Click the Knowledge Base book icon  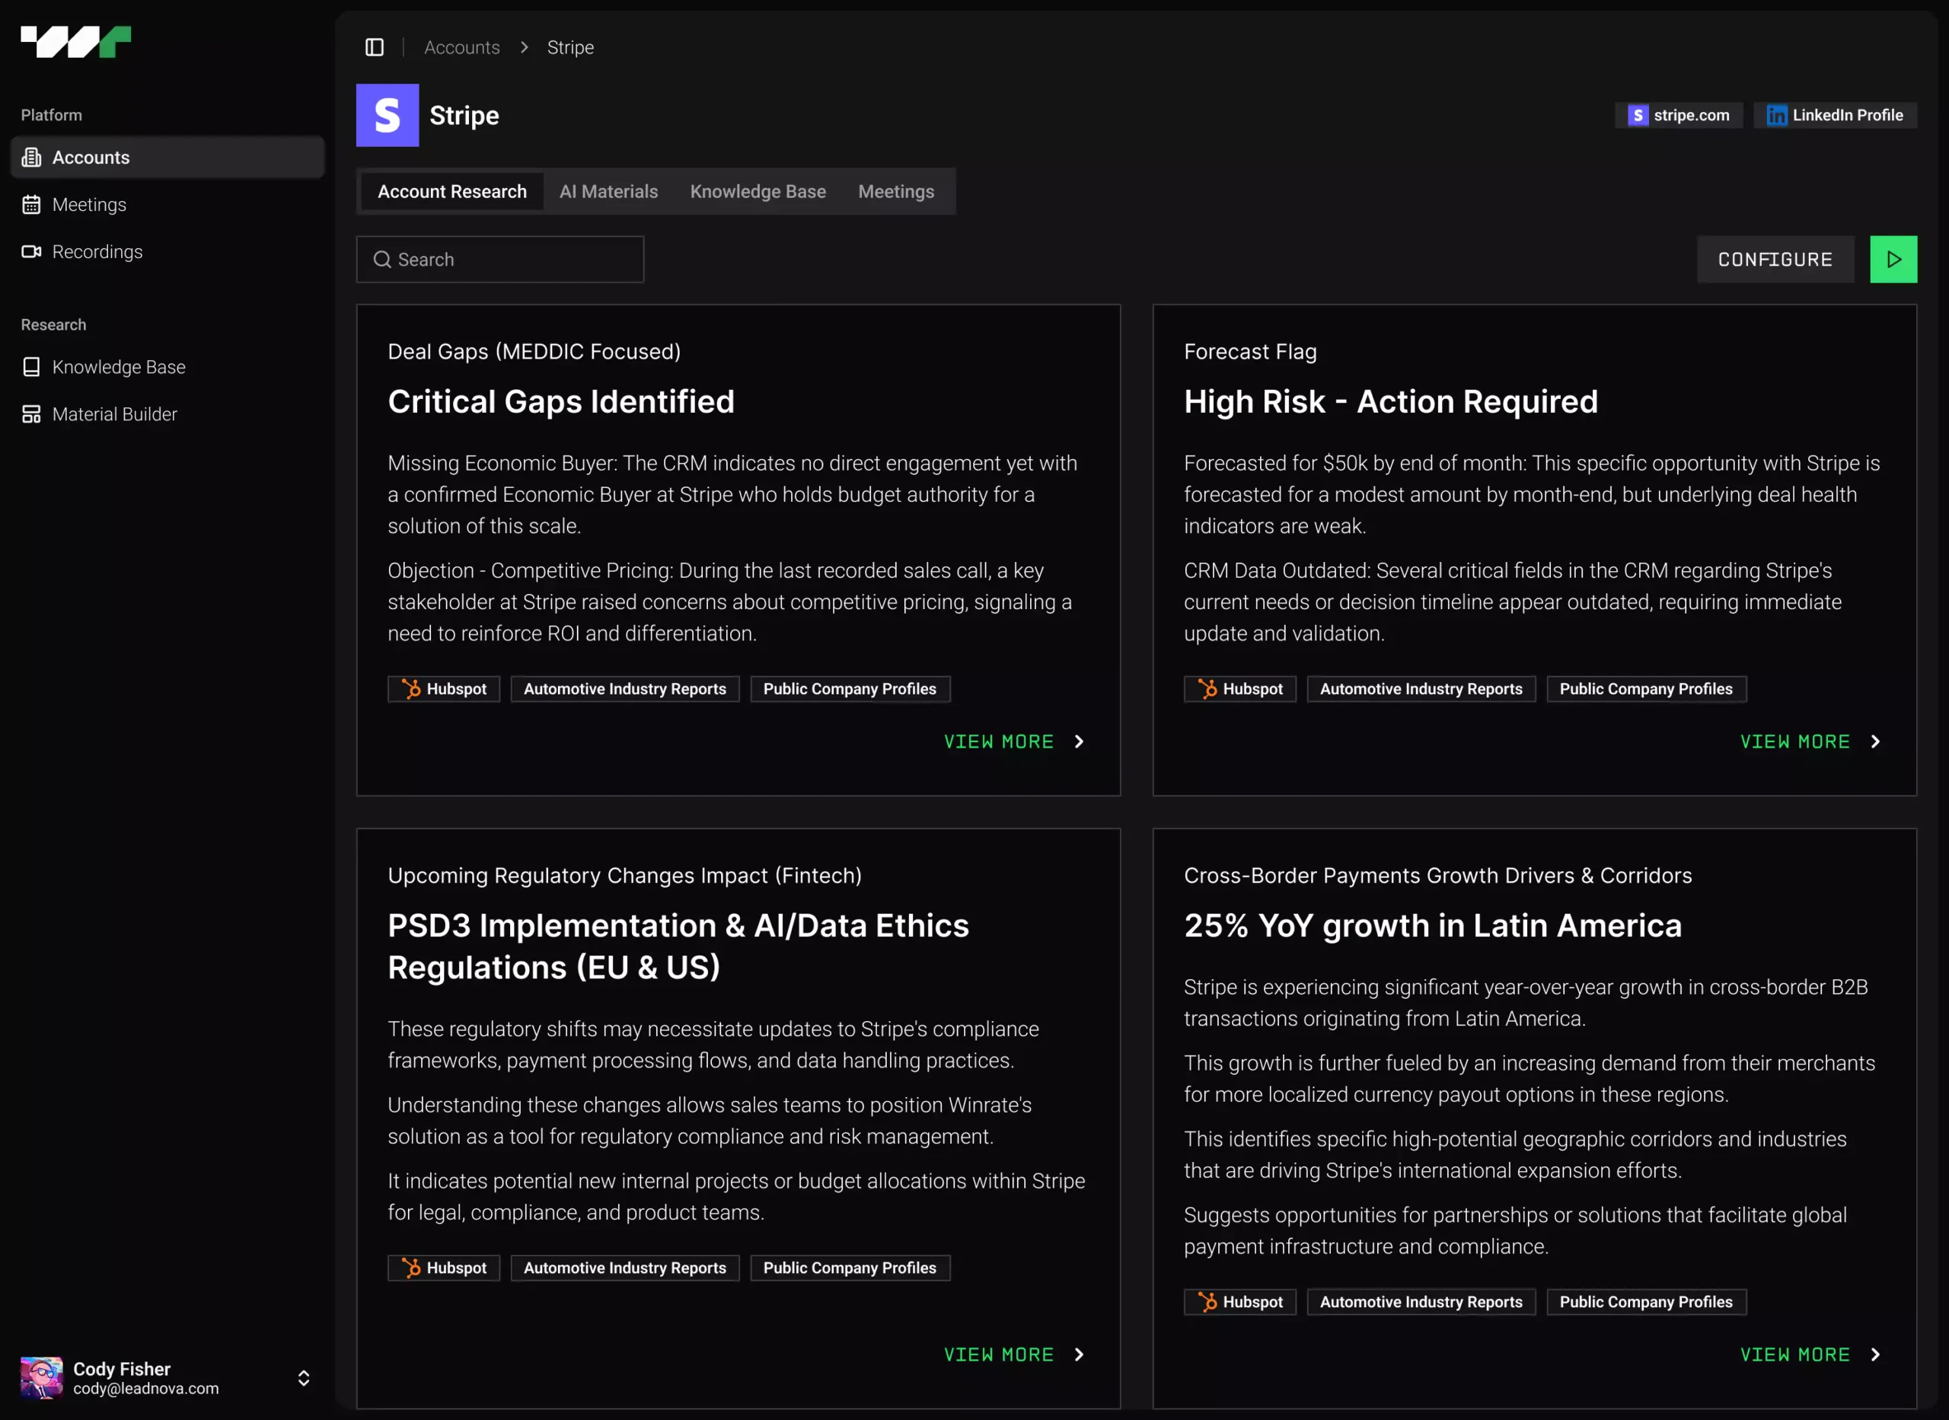point(32,367)
